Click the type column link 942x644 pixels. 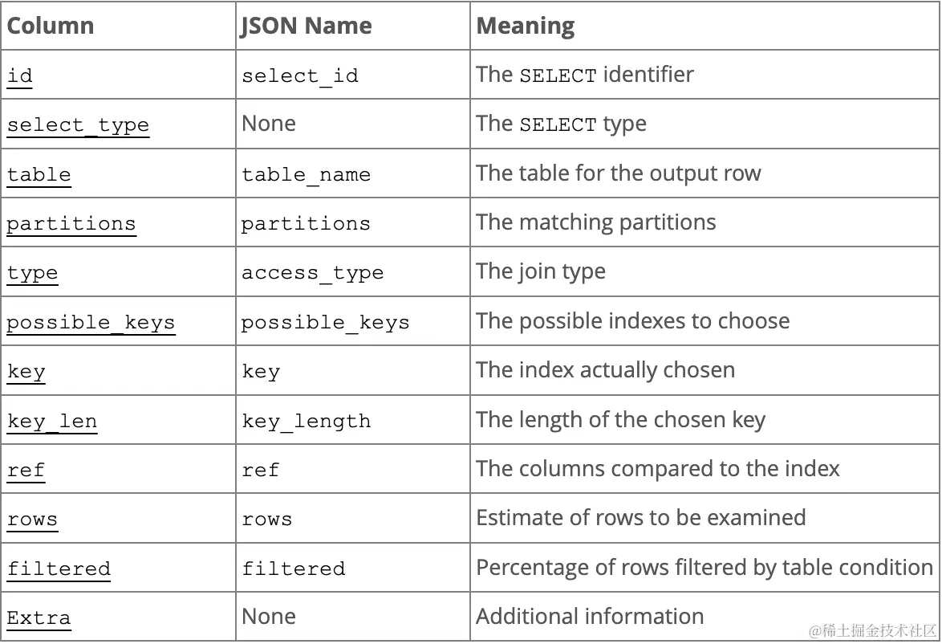(32, 273)
